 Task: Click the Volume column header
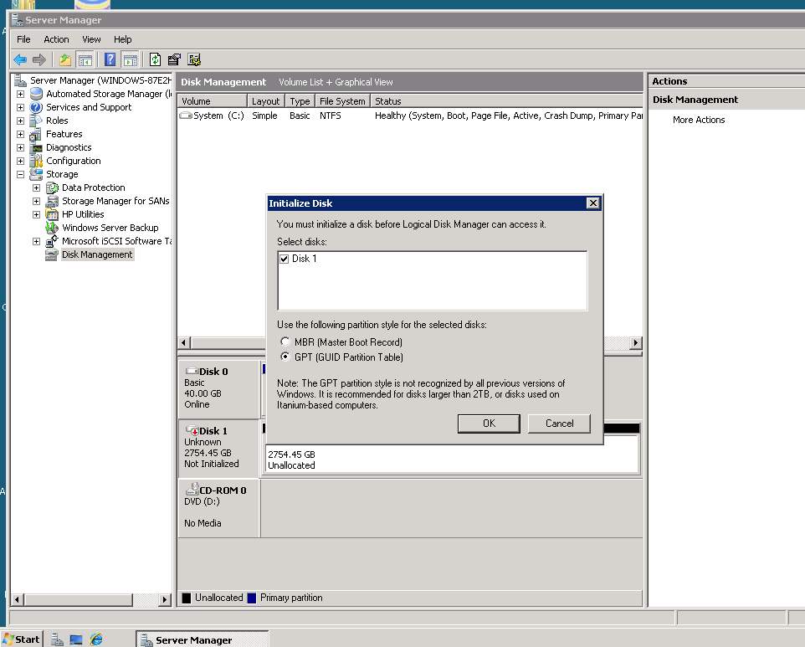click(212, 101)
